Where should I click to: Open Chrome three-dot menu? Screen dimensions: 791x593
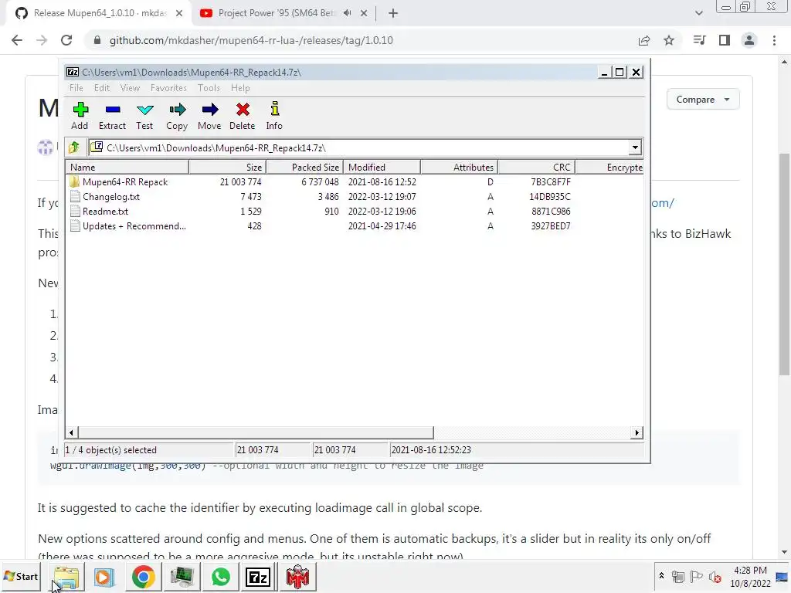click(x=774, y=40)
